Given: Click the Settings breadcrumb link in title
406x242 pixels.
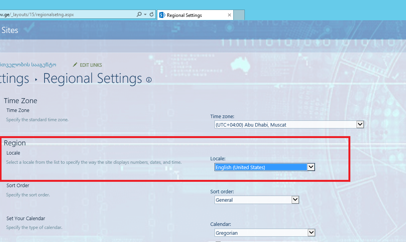Looking at the screenshot, I should 15,78.
